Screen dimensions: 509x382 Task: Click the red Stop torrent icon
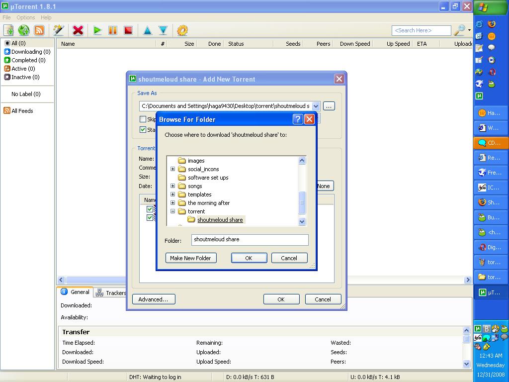128,30
